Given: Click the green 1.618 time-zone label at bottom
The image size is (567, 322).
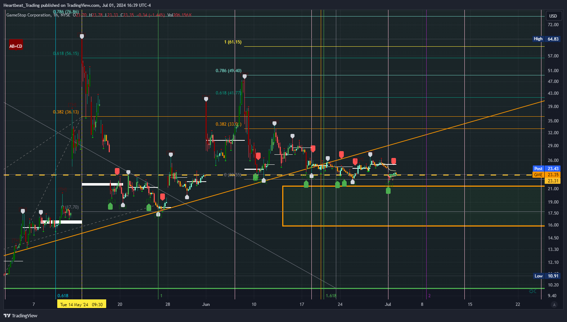Looking at the screenshot, I should click(x=331, y=296).
